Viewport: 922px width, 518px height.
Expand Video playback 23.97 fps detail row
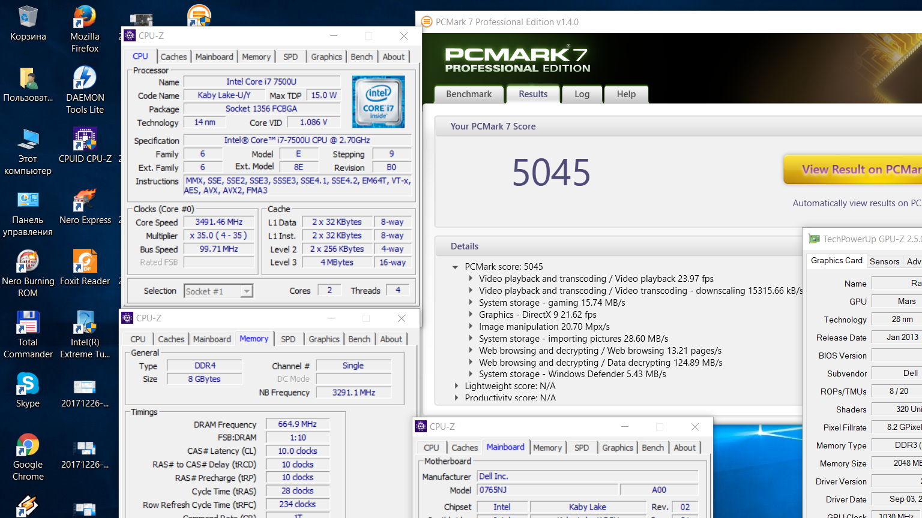click(x=471, y=279)
